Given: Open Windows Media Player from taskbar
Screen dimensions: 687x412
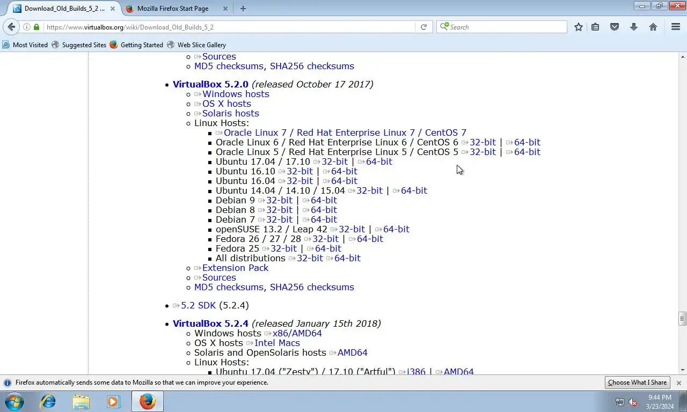Looking at the screenshot, I should [114, 401].
